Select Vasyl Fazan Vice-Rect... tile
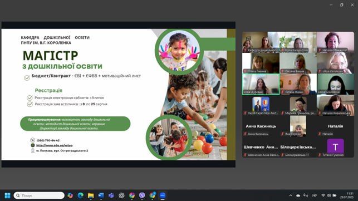This screenshot has height=201, width=358. (261, 105)
